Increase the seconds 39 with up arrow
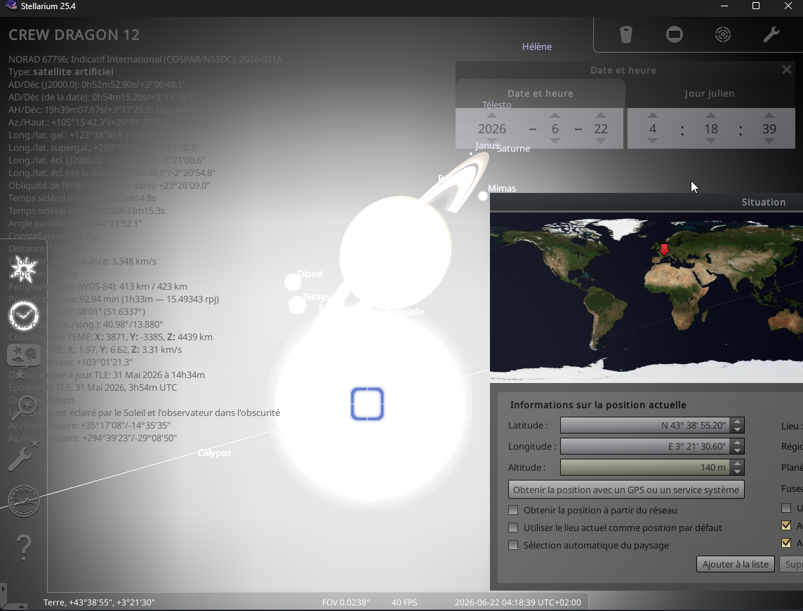803x611 pixels. click(x=769, y=116)
